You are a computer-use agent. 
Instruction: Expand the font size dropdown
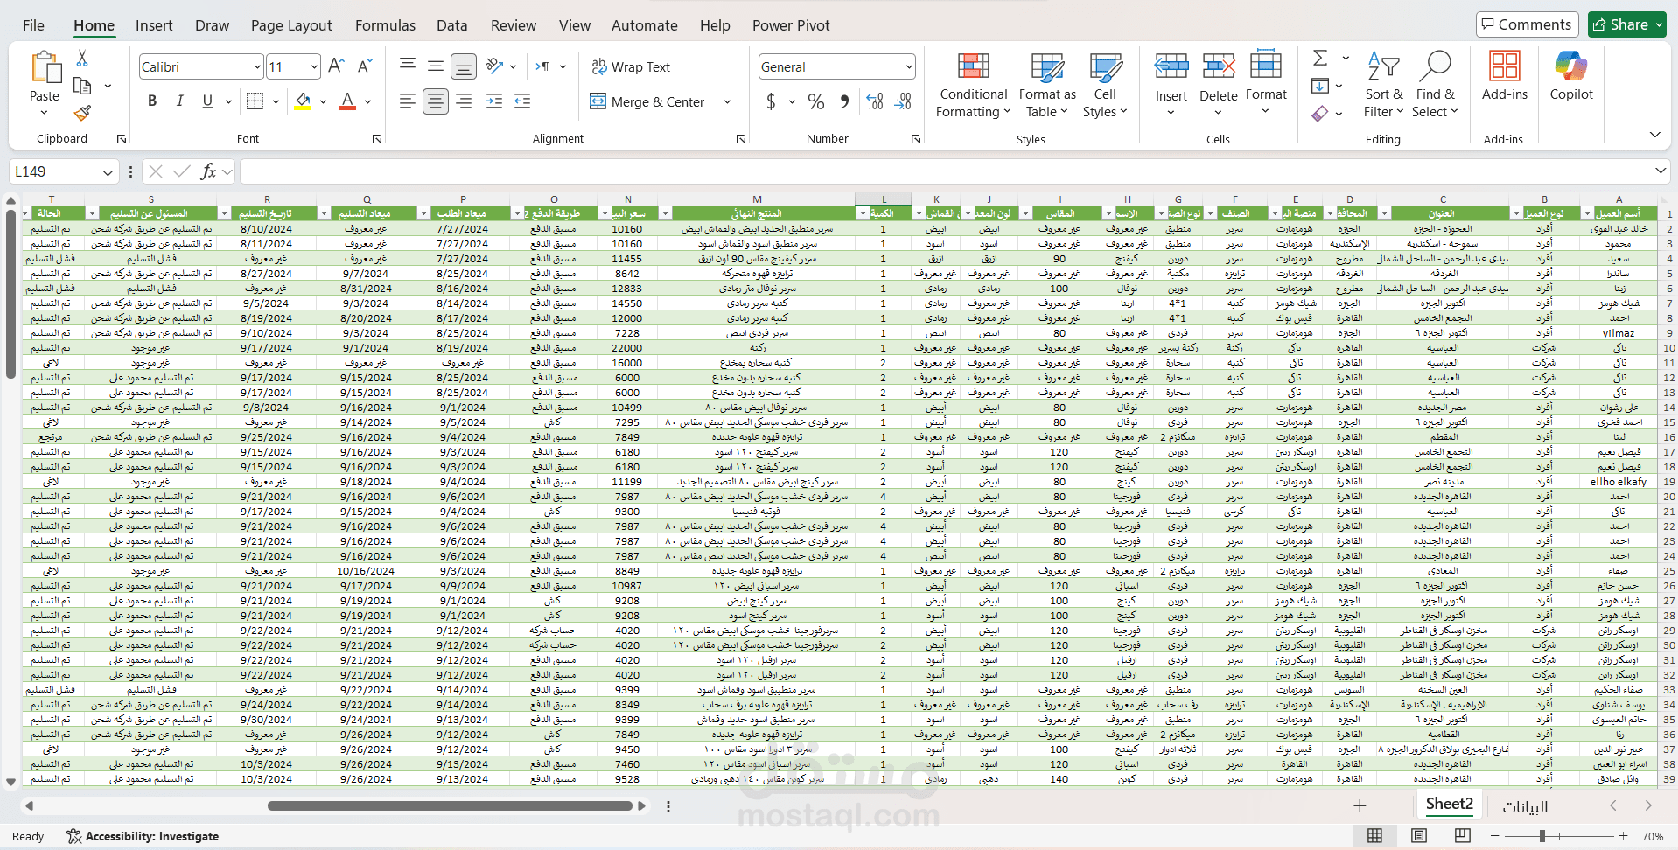[313, 66]
